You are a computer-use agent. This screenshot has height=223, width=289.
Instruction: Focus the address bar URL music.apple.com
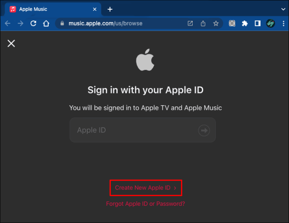tap(106, 23)
